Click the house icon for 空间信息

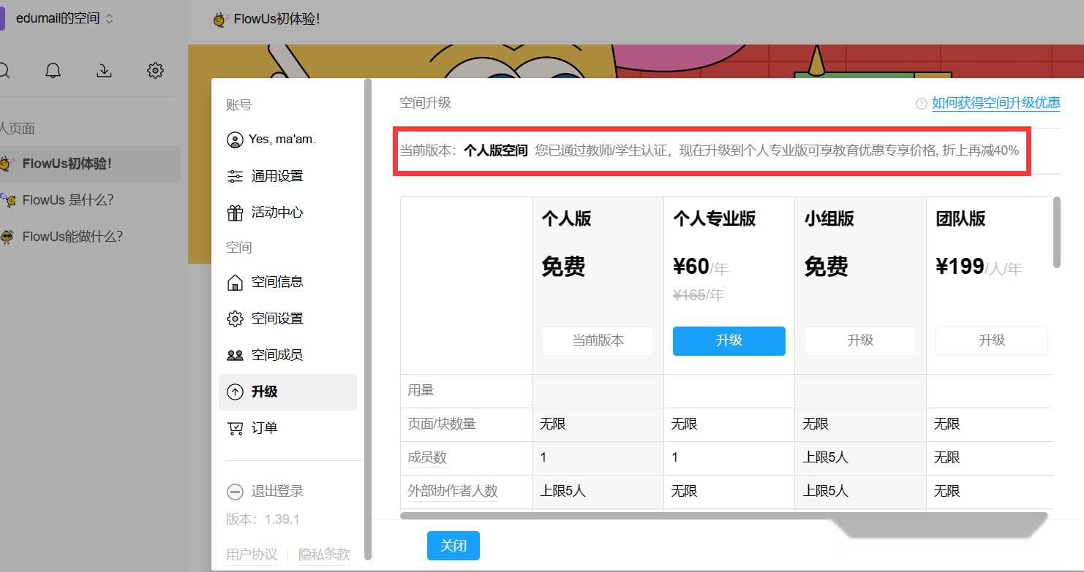pyautogui.click(x=235, y=282)
